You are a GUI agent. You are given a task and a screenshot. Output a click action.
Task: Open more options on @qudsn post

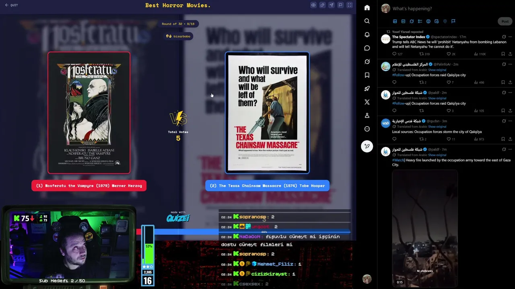point(510,121)
